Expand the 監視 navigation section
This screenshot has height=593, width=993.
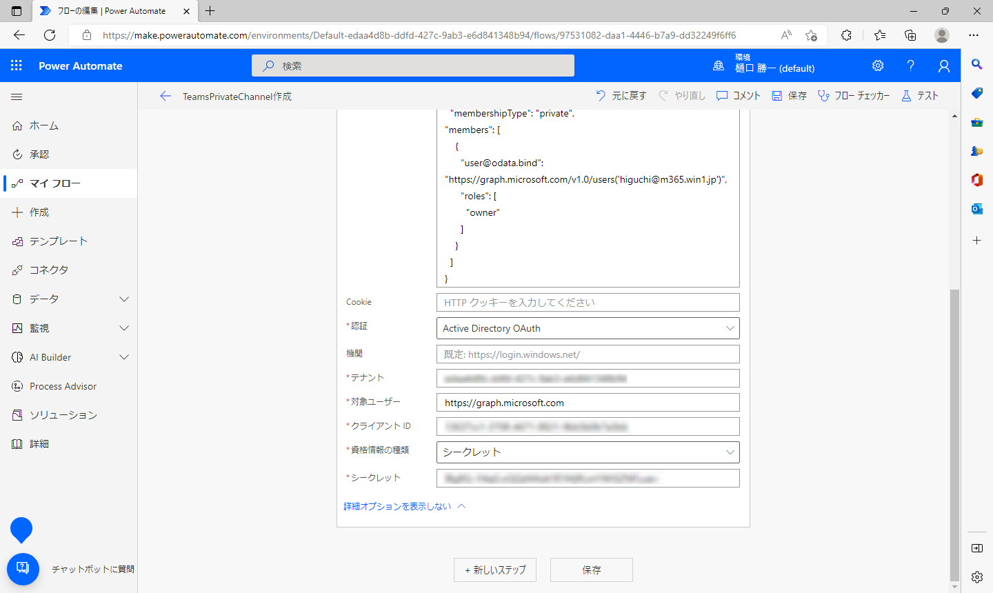pyautogui.click(x=124, y=328)
